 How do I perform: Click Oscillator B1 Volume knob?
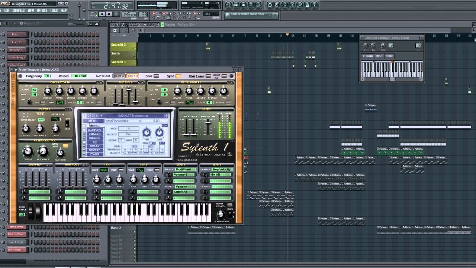coord(48,91)
